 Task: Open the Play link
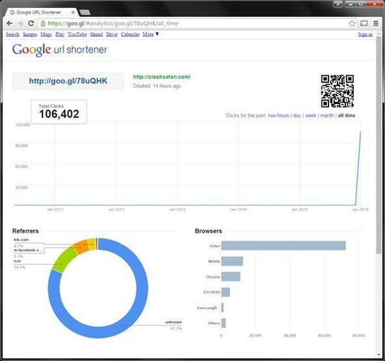point(60,34)
